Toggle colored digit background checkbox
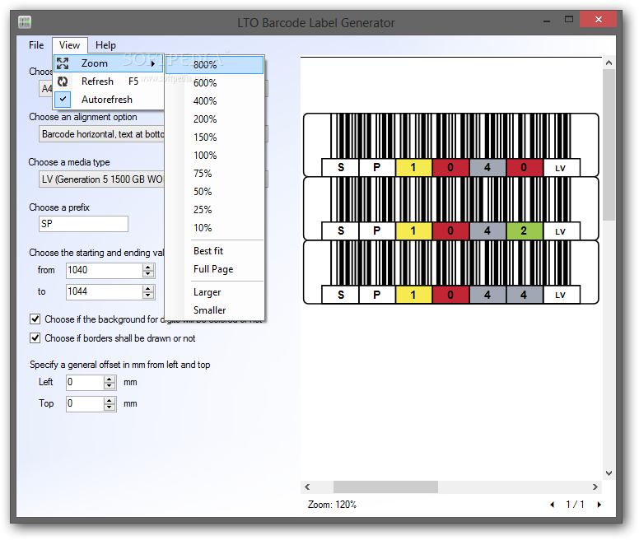Image resolution: width=639 pixels, height=540 pixels. [x=35, y=319]
